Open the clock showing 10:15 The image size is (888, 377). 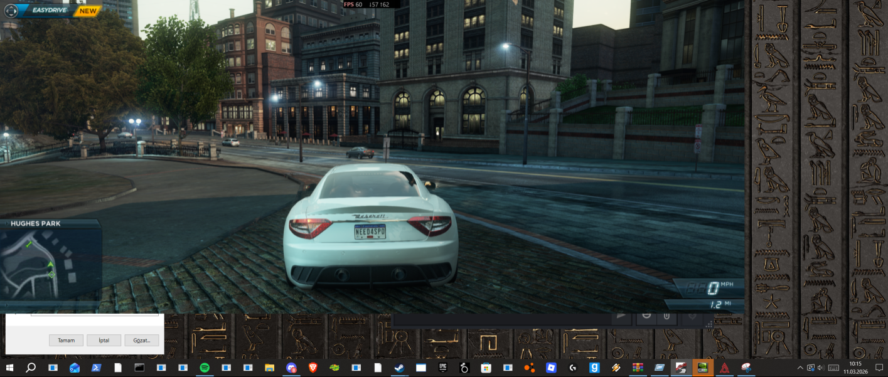click(x=855, y=368)
